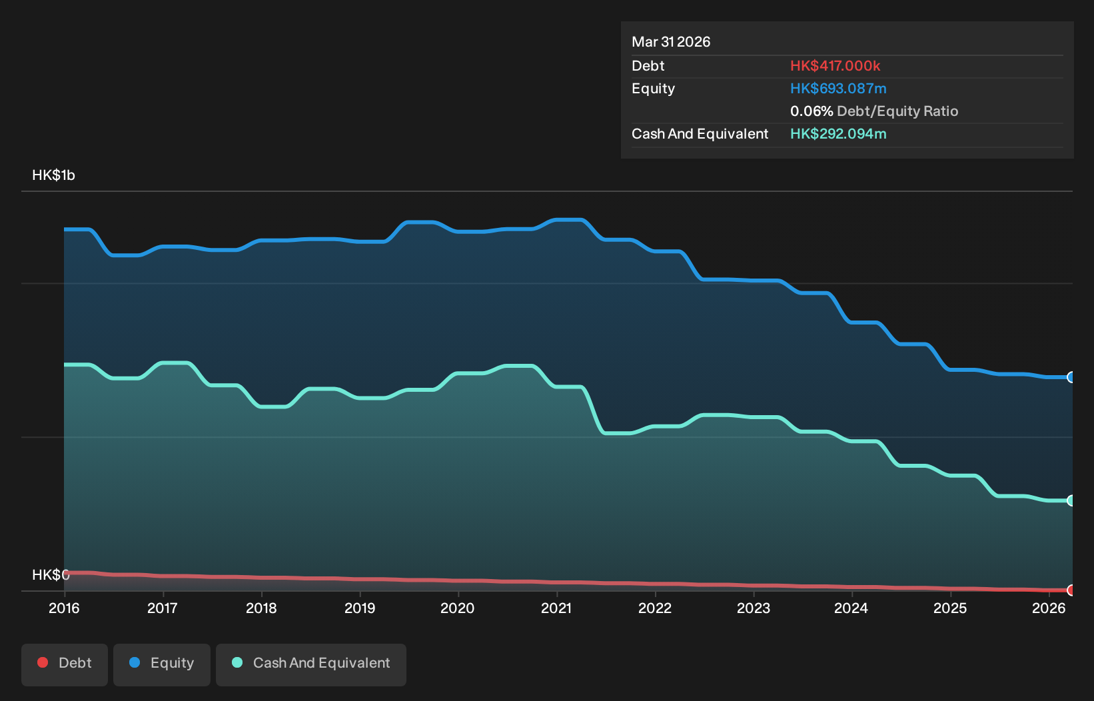Viewport: 1094px width, 701px height.
Task: Click the blue Equity legend dot
Action: point(135,662)
